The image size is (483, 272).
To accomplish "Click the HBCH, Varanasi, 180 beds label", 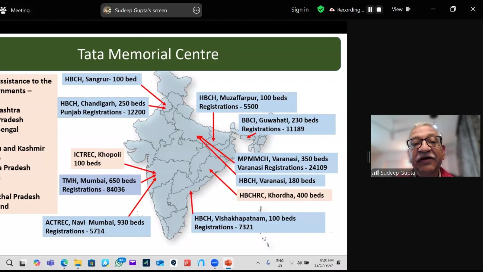I will point(280,181).
